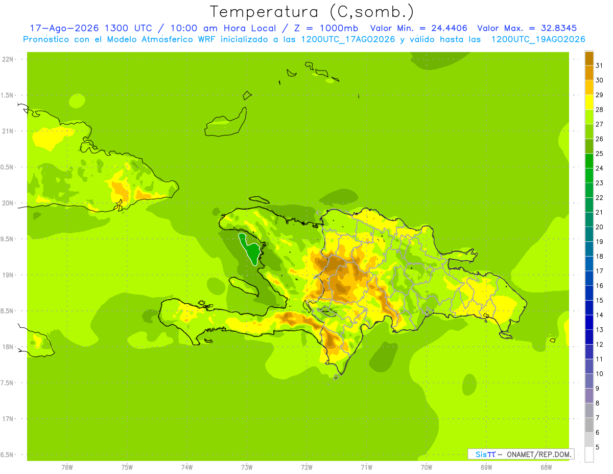Click the "17N" latitude label
Viewport: 613px width, 474px height.
[x=8, y=418]
